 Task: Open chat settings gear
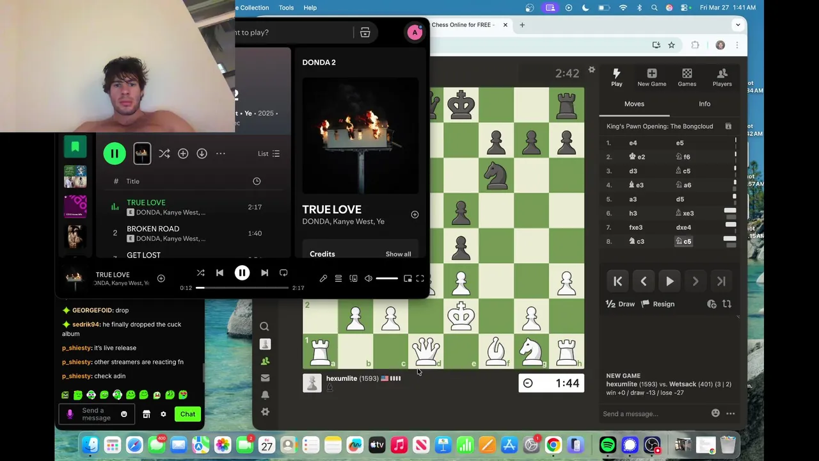pos(163,414)
